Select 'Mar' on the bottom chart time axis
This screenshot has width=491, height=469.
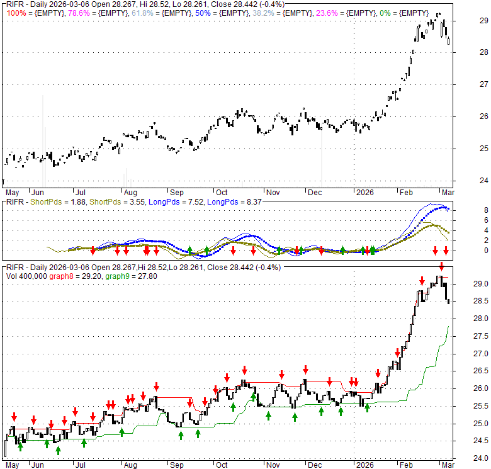pyautogui.click(x=448, y=465)
